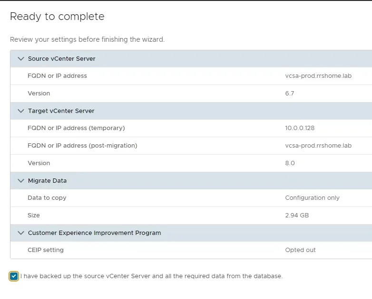Click the temporary IP address 10.0.0.128
Image resolution: width=372 pixels, height=299 pixels.
tap(300, 128)
